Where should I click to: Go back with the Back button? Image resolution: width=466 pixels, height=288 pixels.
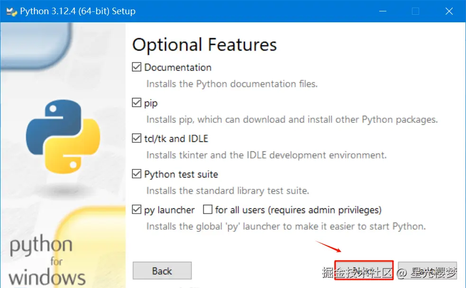pos(162,271)
